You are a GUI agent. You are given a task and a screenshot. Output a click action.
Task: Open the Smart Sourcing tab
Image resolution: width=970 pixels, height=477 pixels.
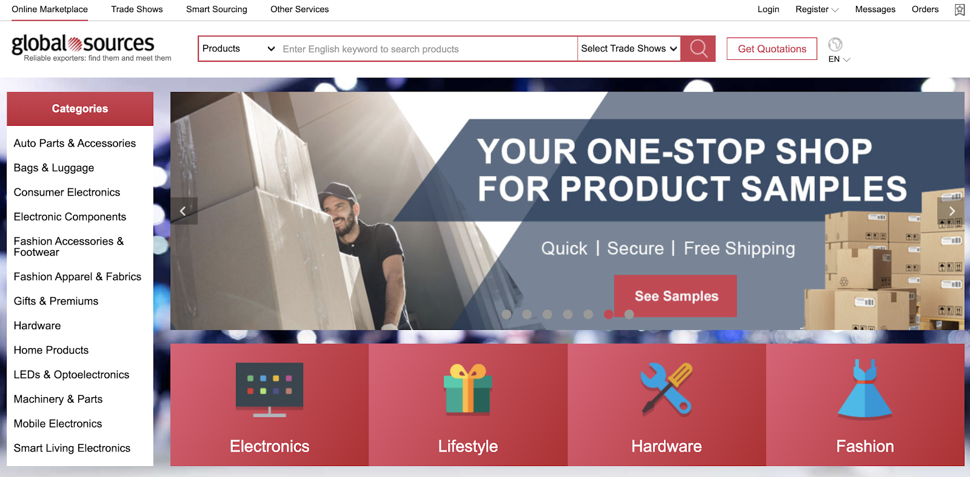pyautogui.click(x=216, y=10)
